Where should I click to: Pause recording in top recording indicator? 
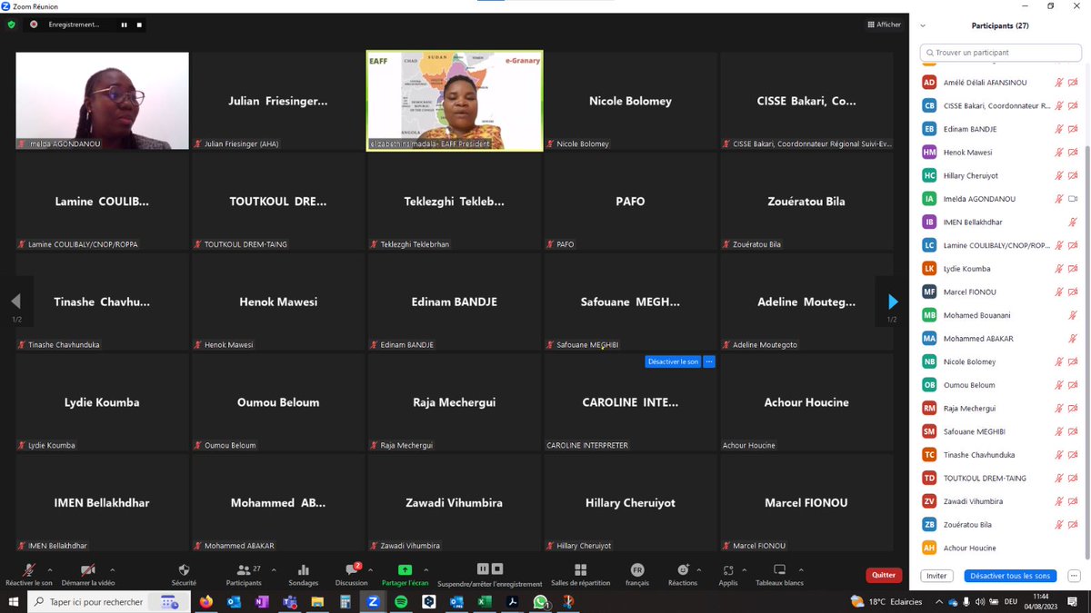(125, 25)
